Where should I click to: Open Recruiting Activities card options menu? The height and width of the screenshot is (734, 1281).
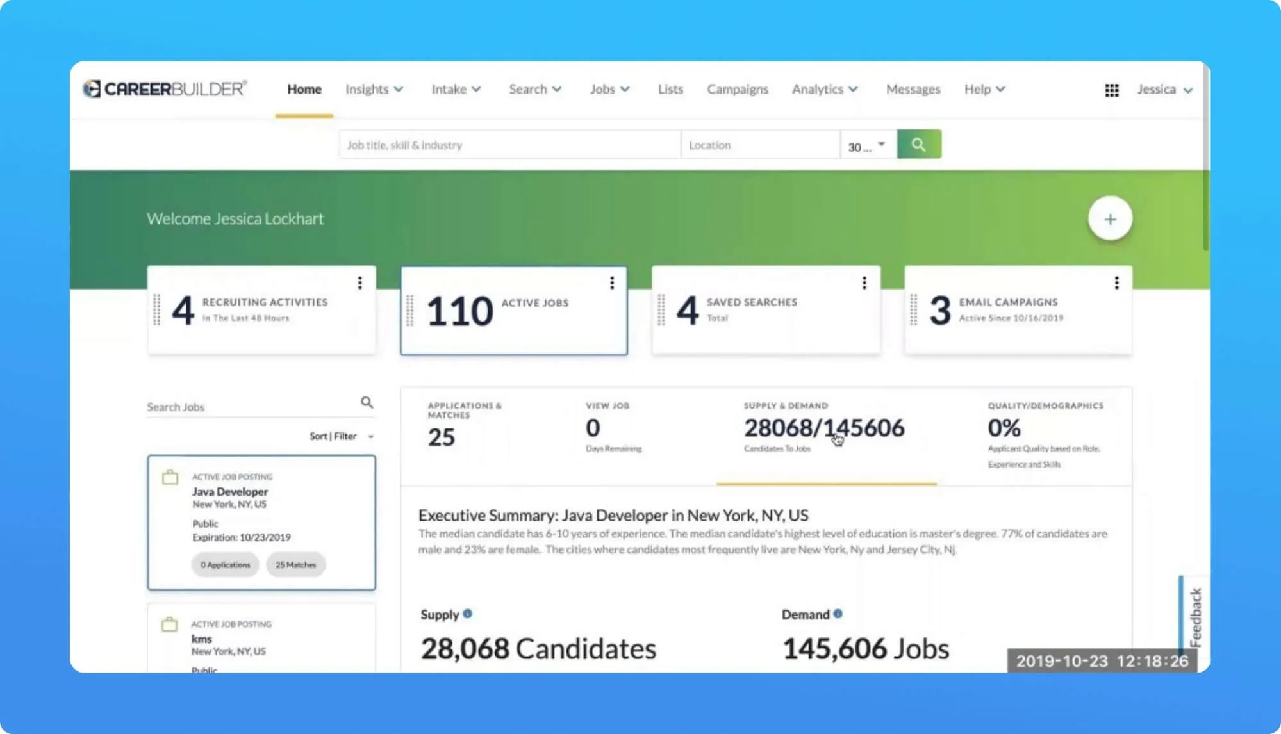[x=360, y=283]
